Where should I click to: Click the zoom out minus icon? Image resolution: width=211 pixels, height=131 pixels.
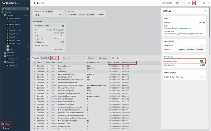pos(181,3)
